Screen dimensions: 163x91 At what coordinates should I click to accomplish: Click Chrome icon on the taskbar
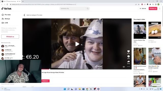tap(87, 89)
